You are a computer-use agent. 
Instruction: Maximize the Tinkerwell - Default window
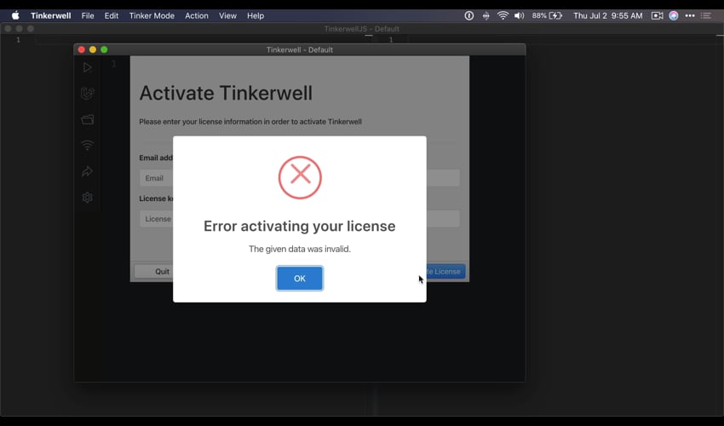104,49
